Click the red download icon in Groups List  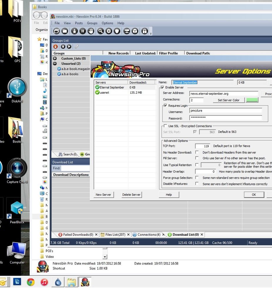point(56,46)
